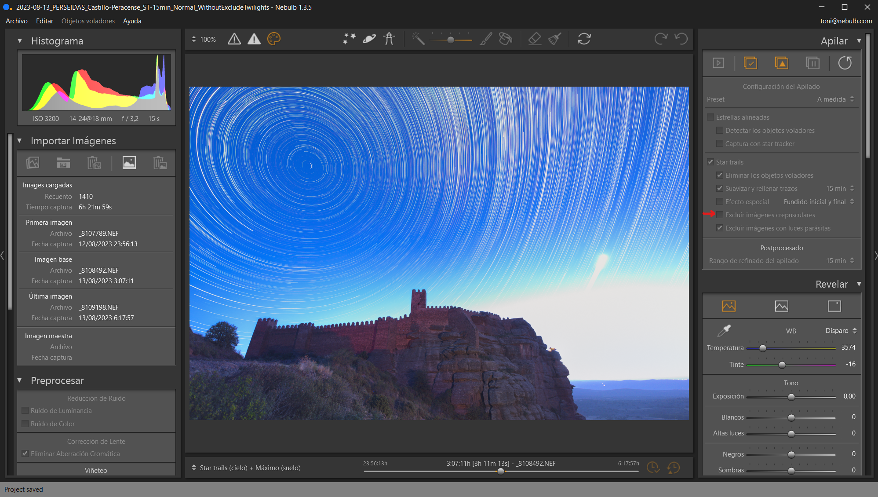878x497 pixels.
Task: Open the Archivo menu
Action: (x=17, y=21)
